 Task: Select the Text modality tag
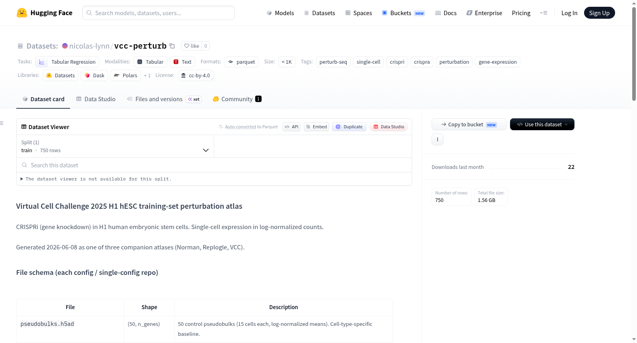tap(182, 62)
